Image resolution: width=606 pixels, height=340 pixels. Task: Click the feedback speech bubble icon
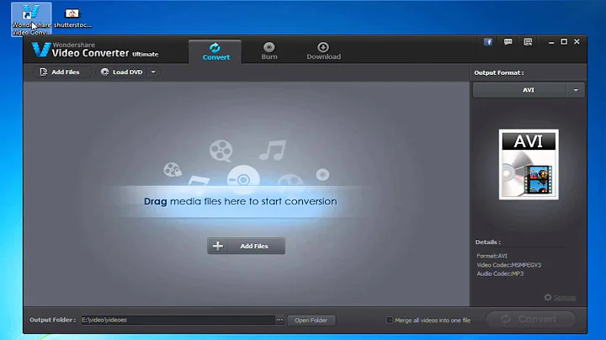point(508,42)
